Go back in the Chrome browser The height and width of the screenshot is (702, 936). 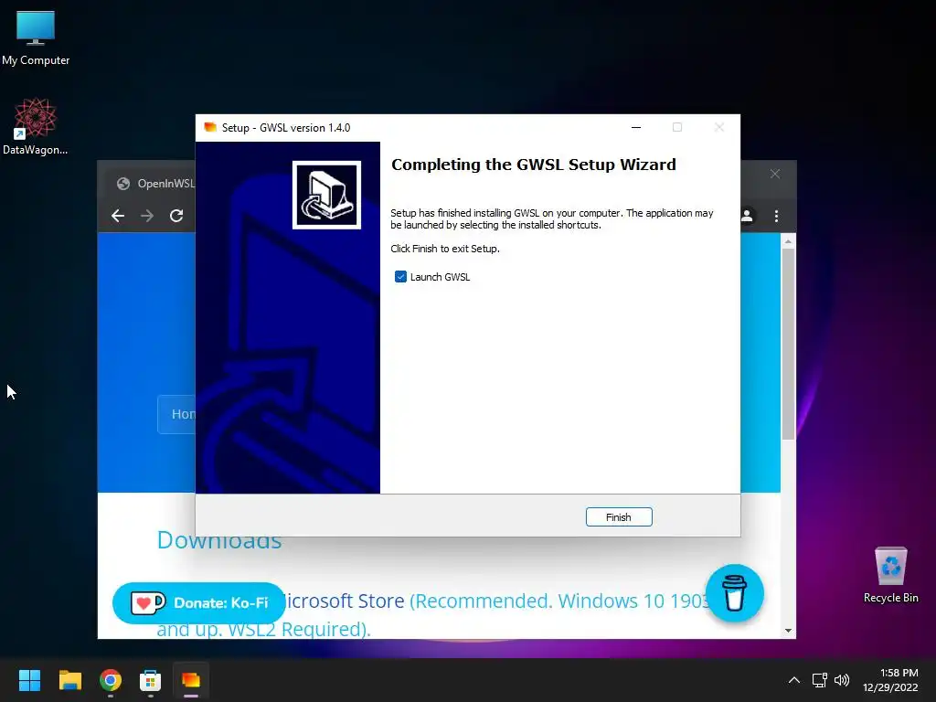pyautogui.click(x=118, y=216)
